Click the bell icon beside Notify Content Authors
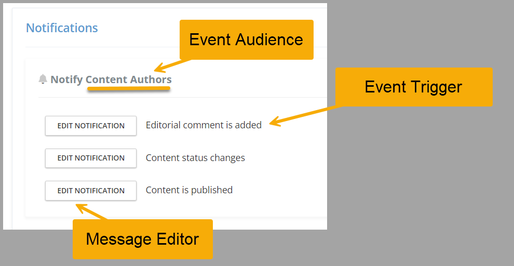This screenshot has width=514, height=266. 43,79
